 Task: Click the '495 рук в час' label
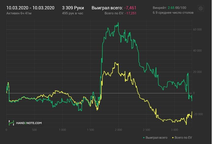coord(73,13)
